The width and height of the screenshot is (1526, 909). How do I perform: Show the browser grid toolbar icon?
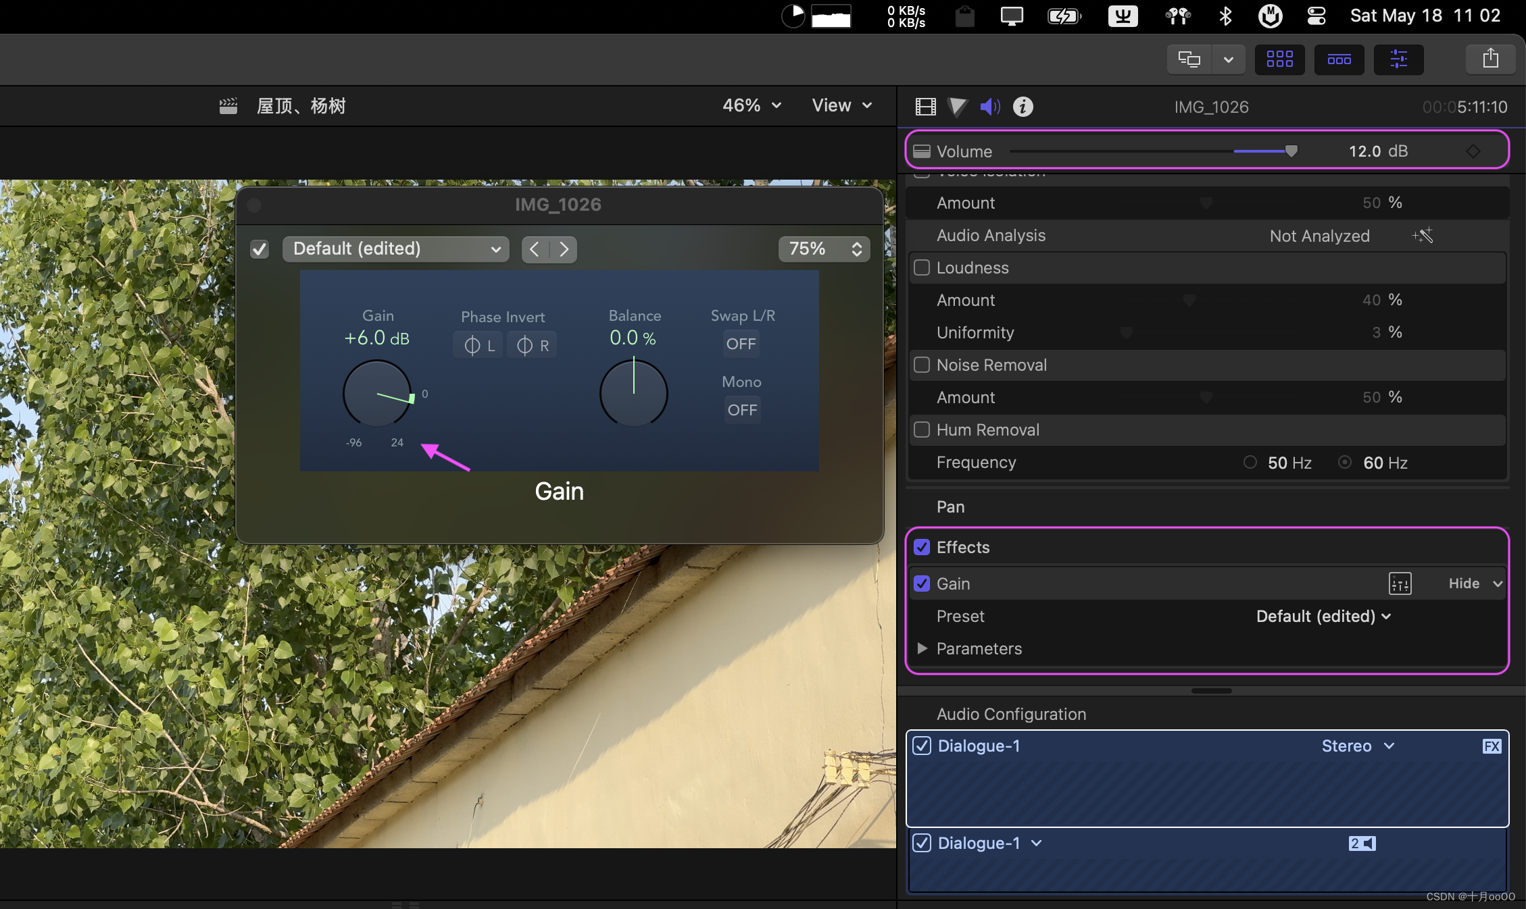[x=1279, y=59]
